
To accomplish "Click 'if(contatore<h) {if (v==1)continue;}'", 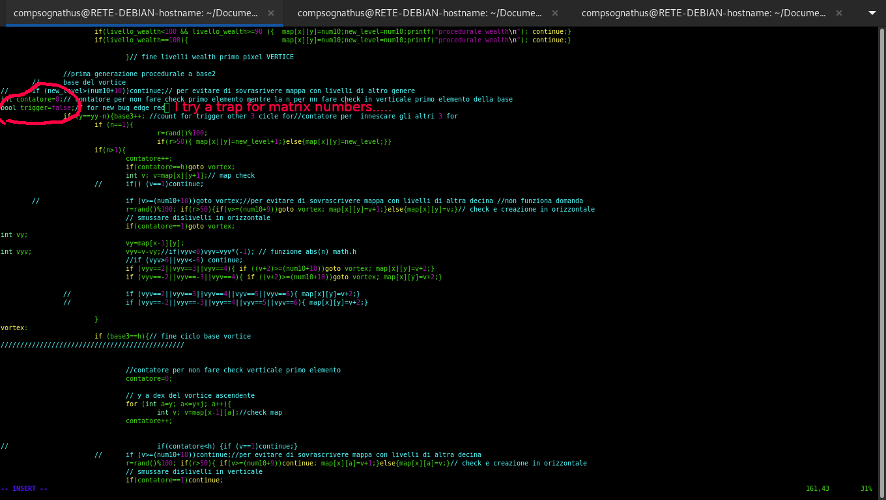I will (x=227, y=447).
